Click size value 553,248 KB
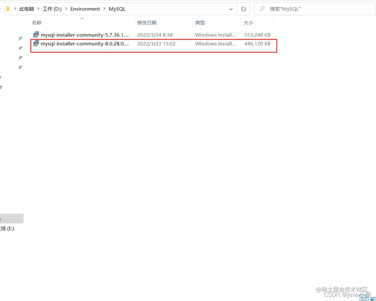Screen dimensions: 376x301 click(x=257, y=35)
